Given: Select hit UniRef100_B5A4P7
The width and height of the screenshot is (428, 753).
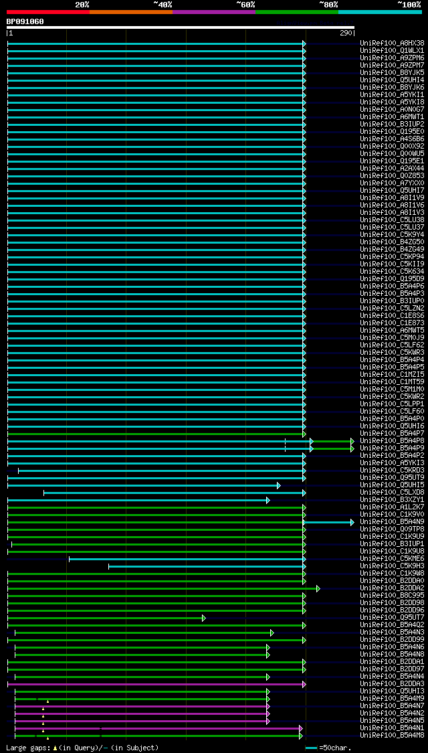Looking at the screenshot, I should pyautogui.click(x=392, y=433).
